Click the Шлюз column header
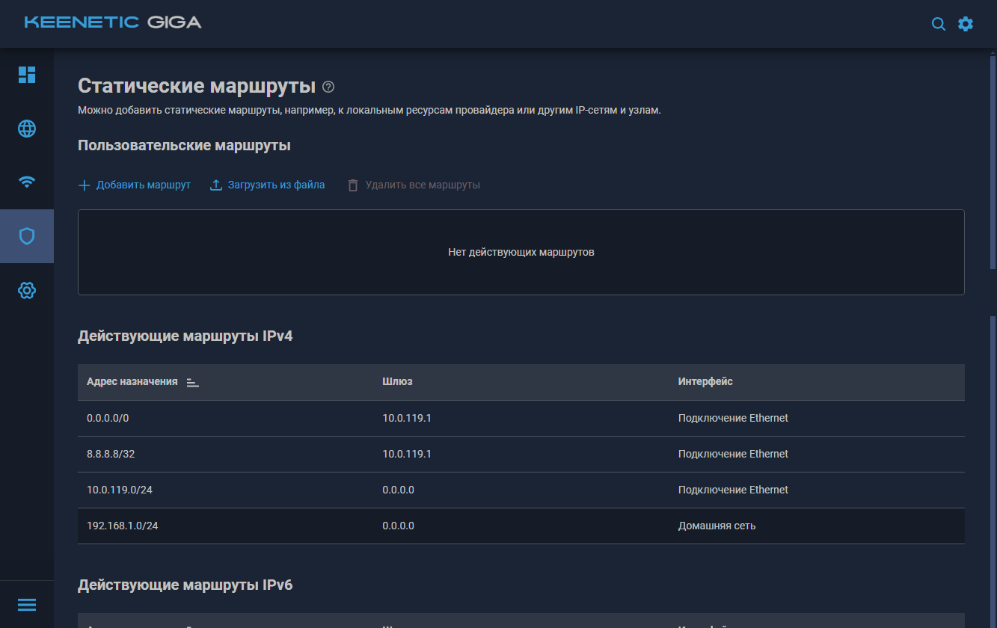The width and height of the screenshot is (997, 628). pyautogui.click(x=397, y=382)
